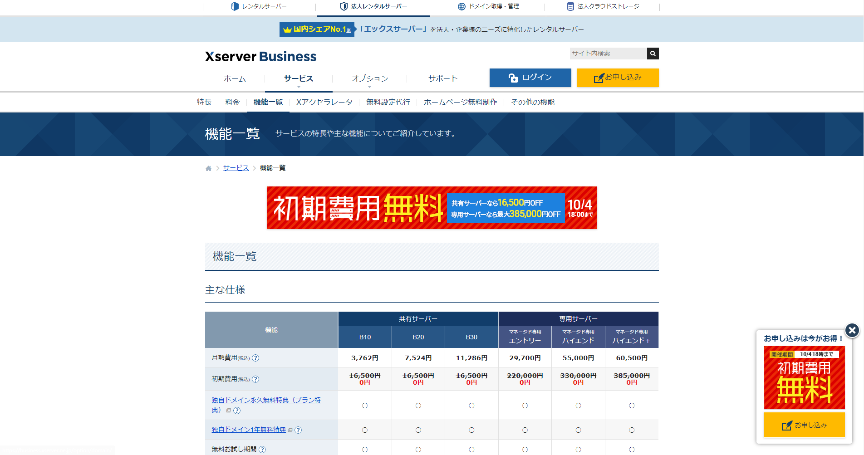Screen dimensions: 864x455
Task: Click the search magnifier icon button
Action: [653, 54]
